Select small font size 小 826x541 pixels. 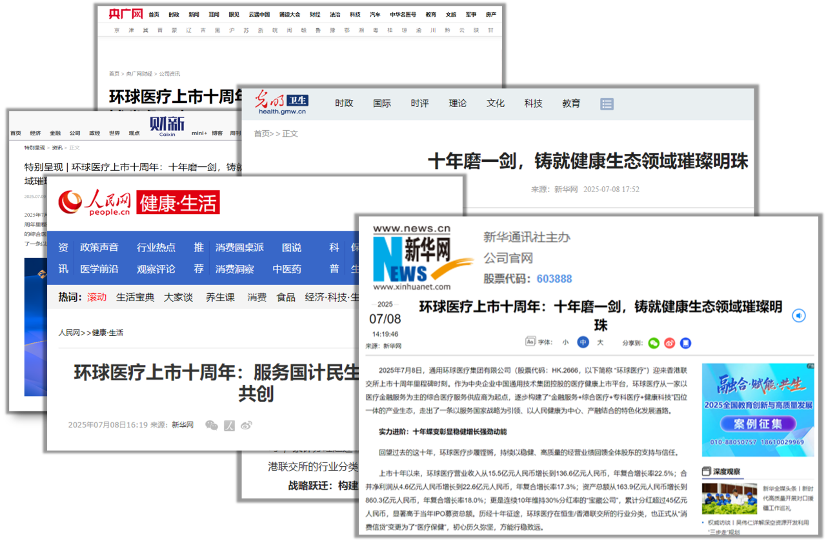coord(565,342)
